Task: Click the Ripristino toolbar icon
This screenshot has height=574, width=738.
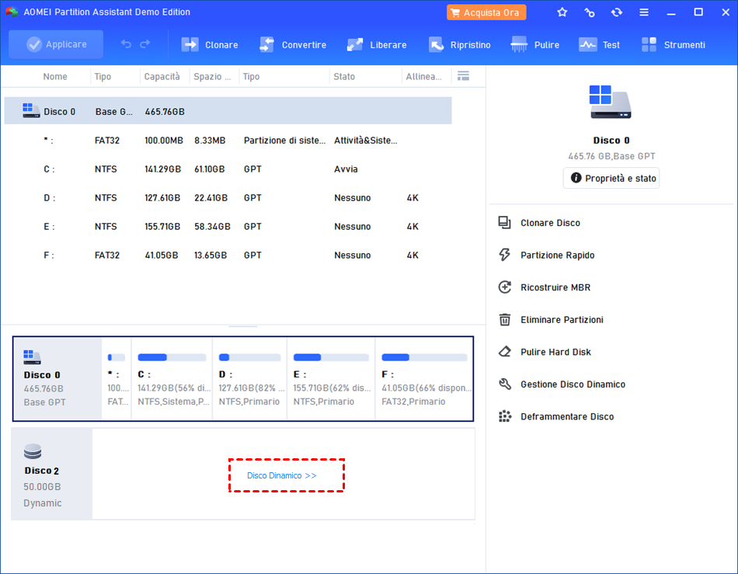Action: 436,45
